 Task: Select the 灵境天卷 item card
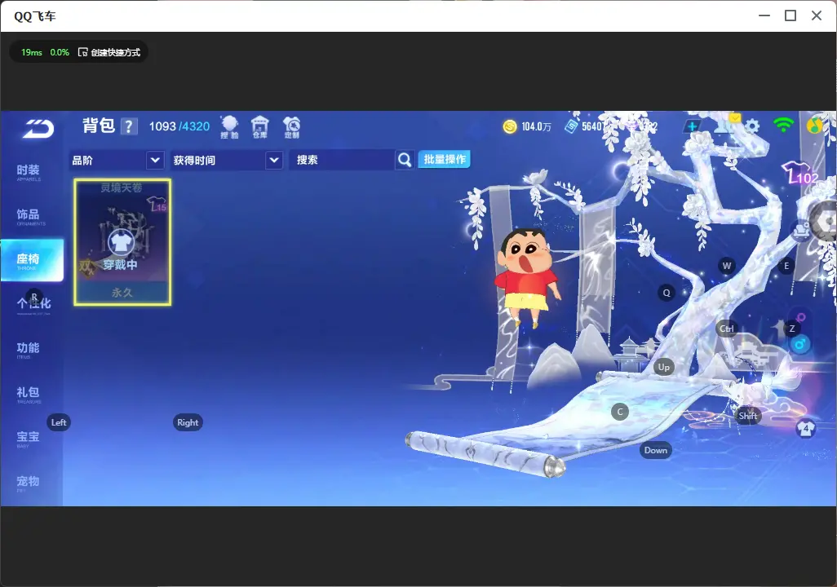[x=122, y=242]
